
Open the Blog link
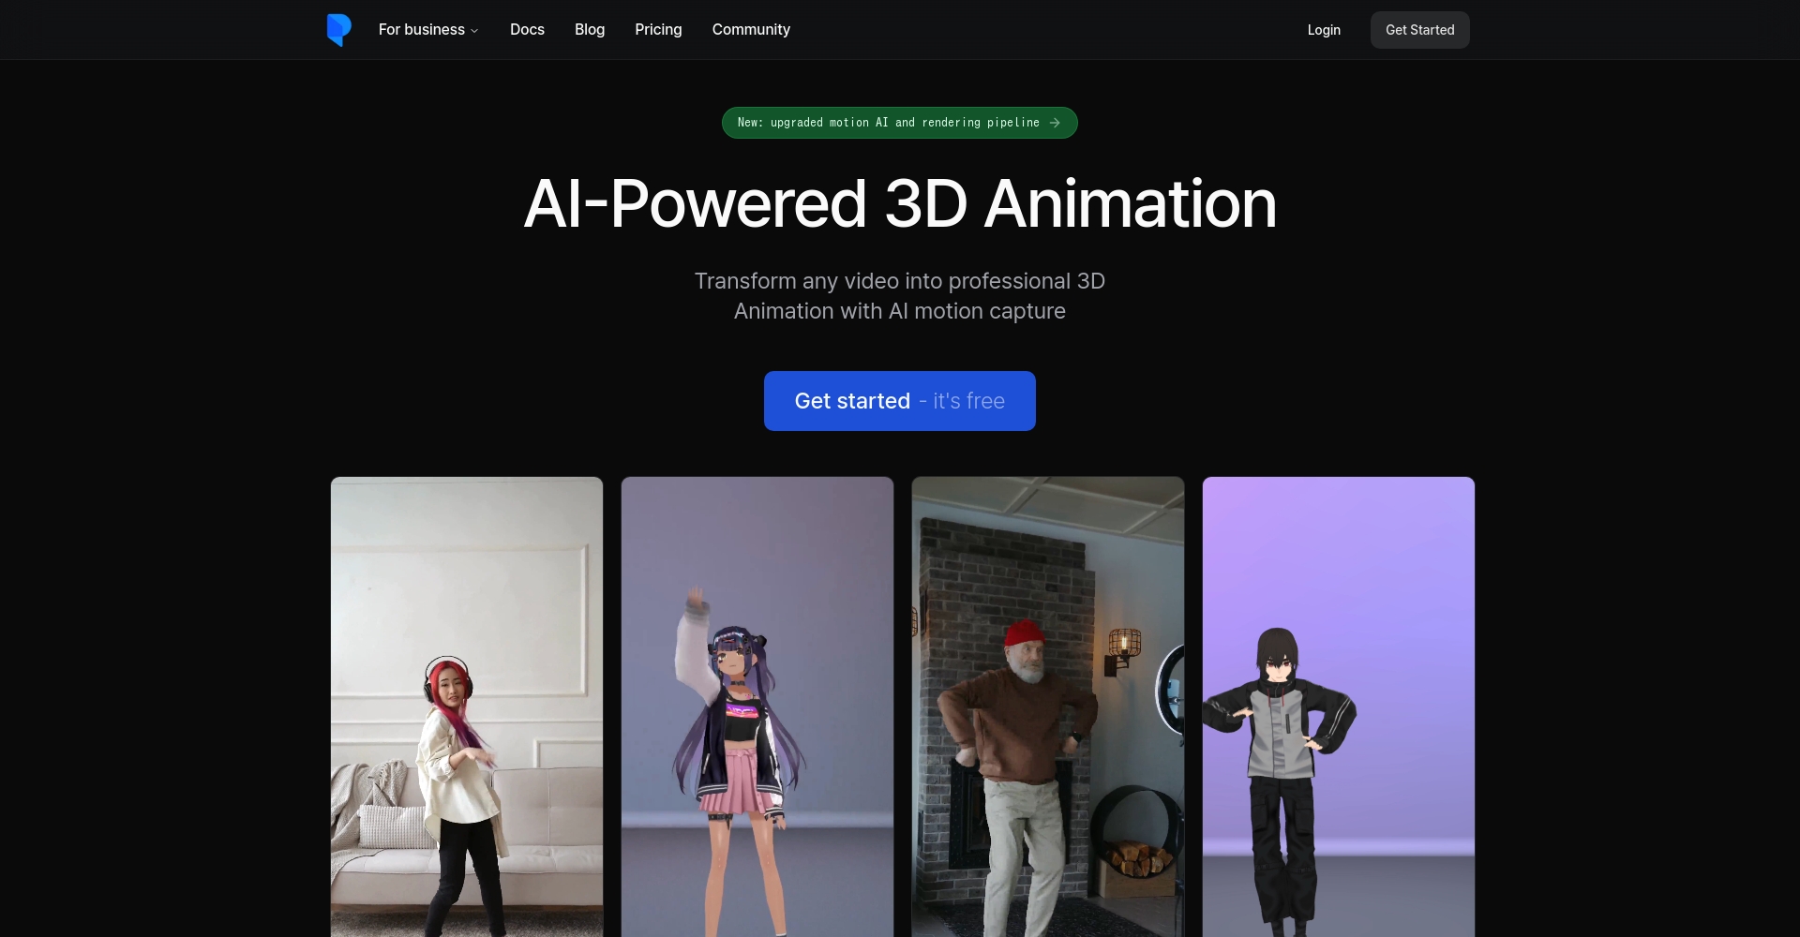click(x=590, y=30)
